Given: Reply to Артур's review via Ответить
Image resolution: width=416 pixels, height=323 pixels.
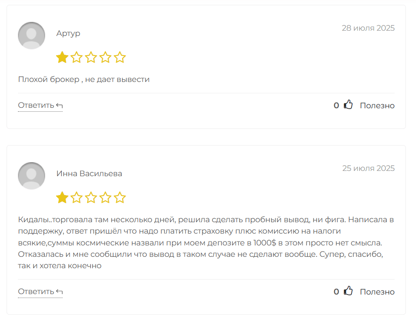Looking at the screenshot, I should pos(40,106).
